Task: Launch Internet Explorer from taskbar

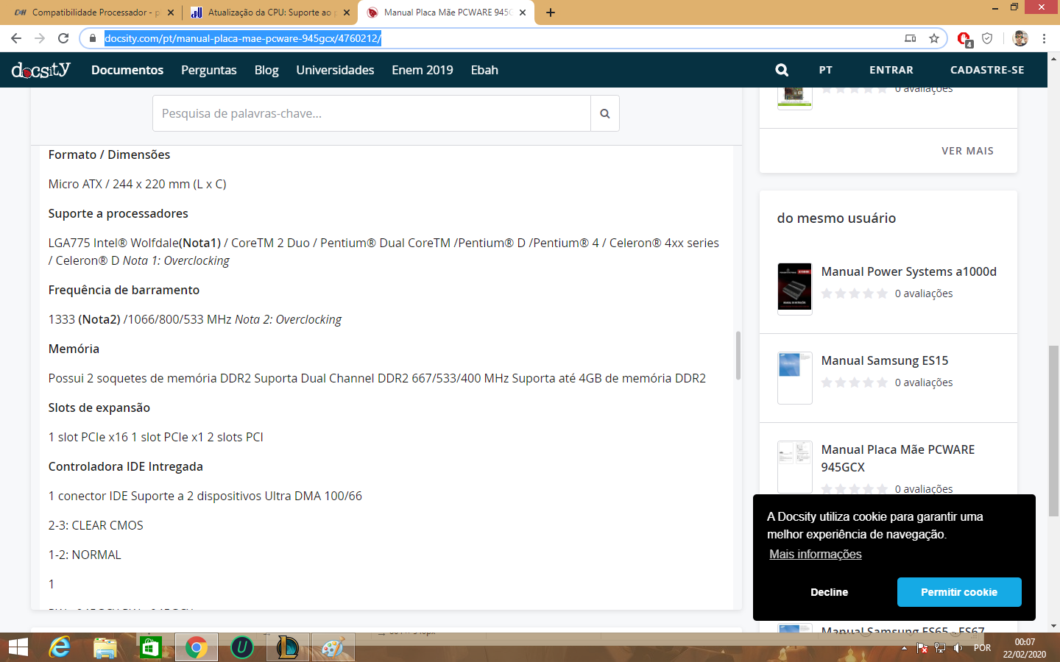Action: (60, 647)
